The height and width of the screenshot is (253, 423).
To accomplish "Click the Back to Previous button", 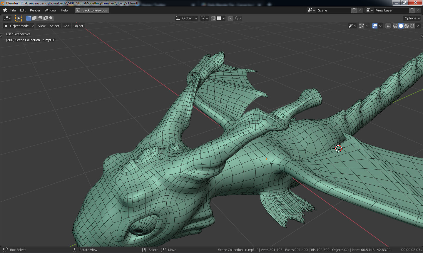I will tap(92, 10).
